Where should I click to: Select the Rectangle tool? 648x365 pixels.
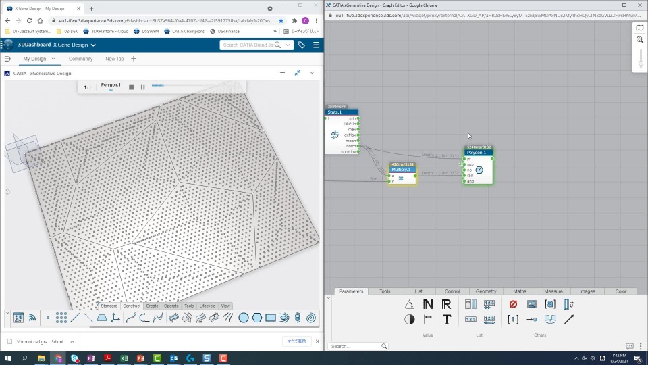[x=271, y=318]
